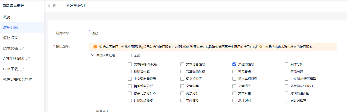The image size is (347, 112).
Task: Collapse the 自然语言处理 interface group
Action: 93,55
